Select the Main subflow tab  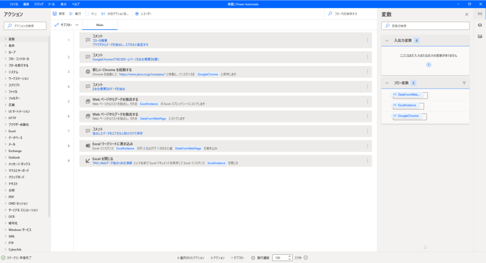tap(100, 25)
